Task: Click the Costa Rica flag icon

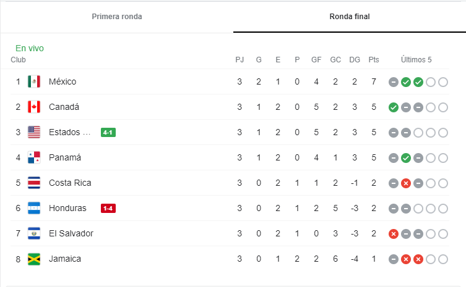Action: point(34,183)
